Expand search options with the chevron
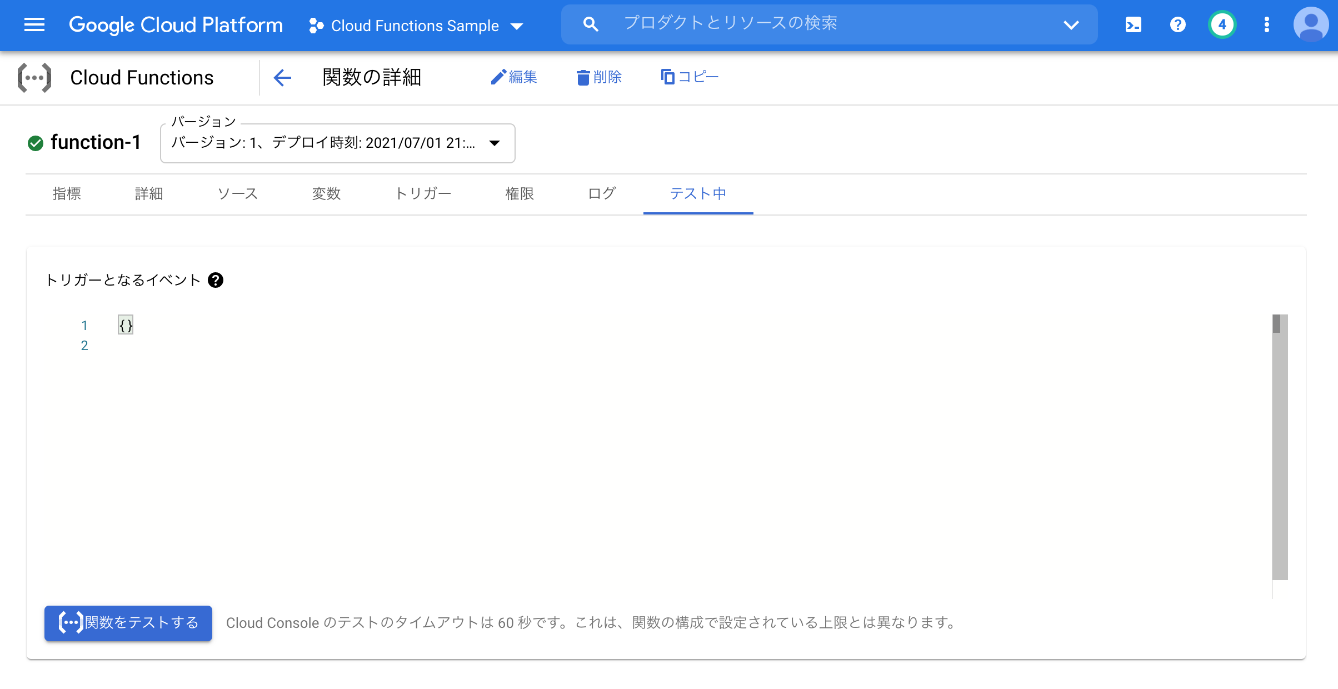The image size is (1338, 689). (x=1071, y=24)
